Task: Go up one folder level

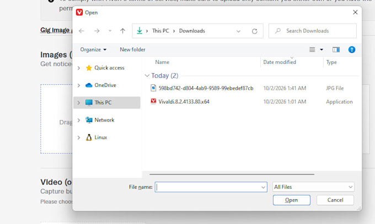Action: (122, 31)
